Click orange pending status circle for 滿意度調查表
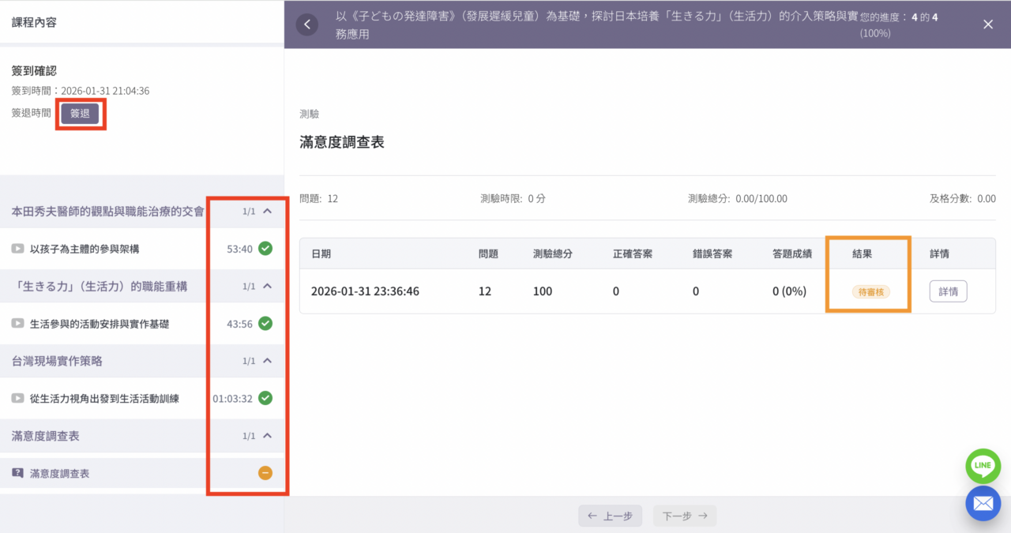Image resolution: width=1011 pixels, height=533 pixels. [265, 473]
